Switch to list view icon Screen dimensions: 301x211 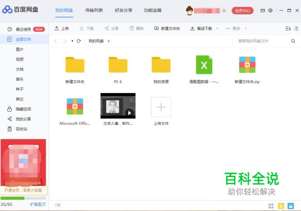click(x=296, y=29)
